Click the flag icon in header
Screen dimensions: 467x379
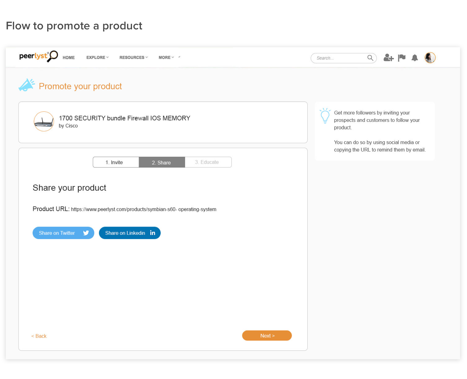(x=402, y=58)
